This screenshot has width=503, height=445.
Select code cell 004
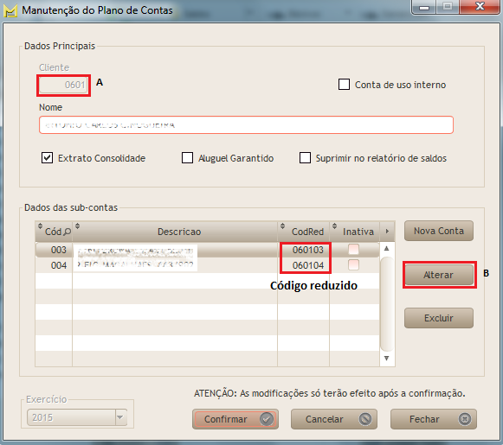coord(54,265)
